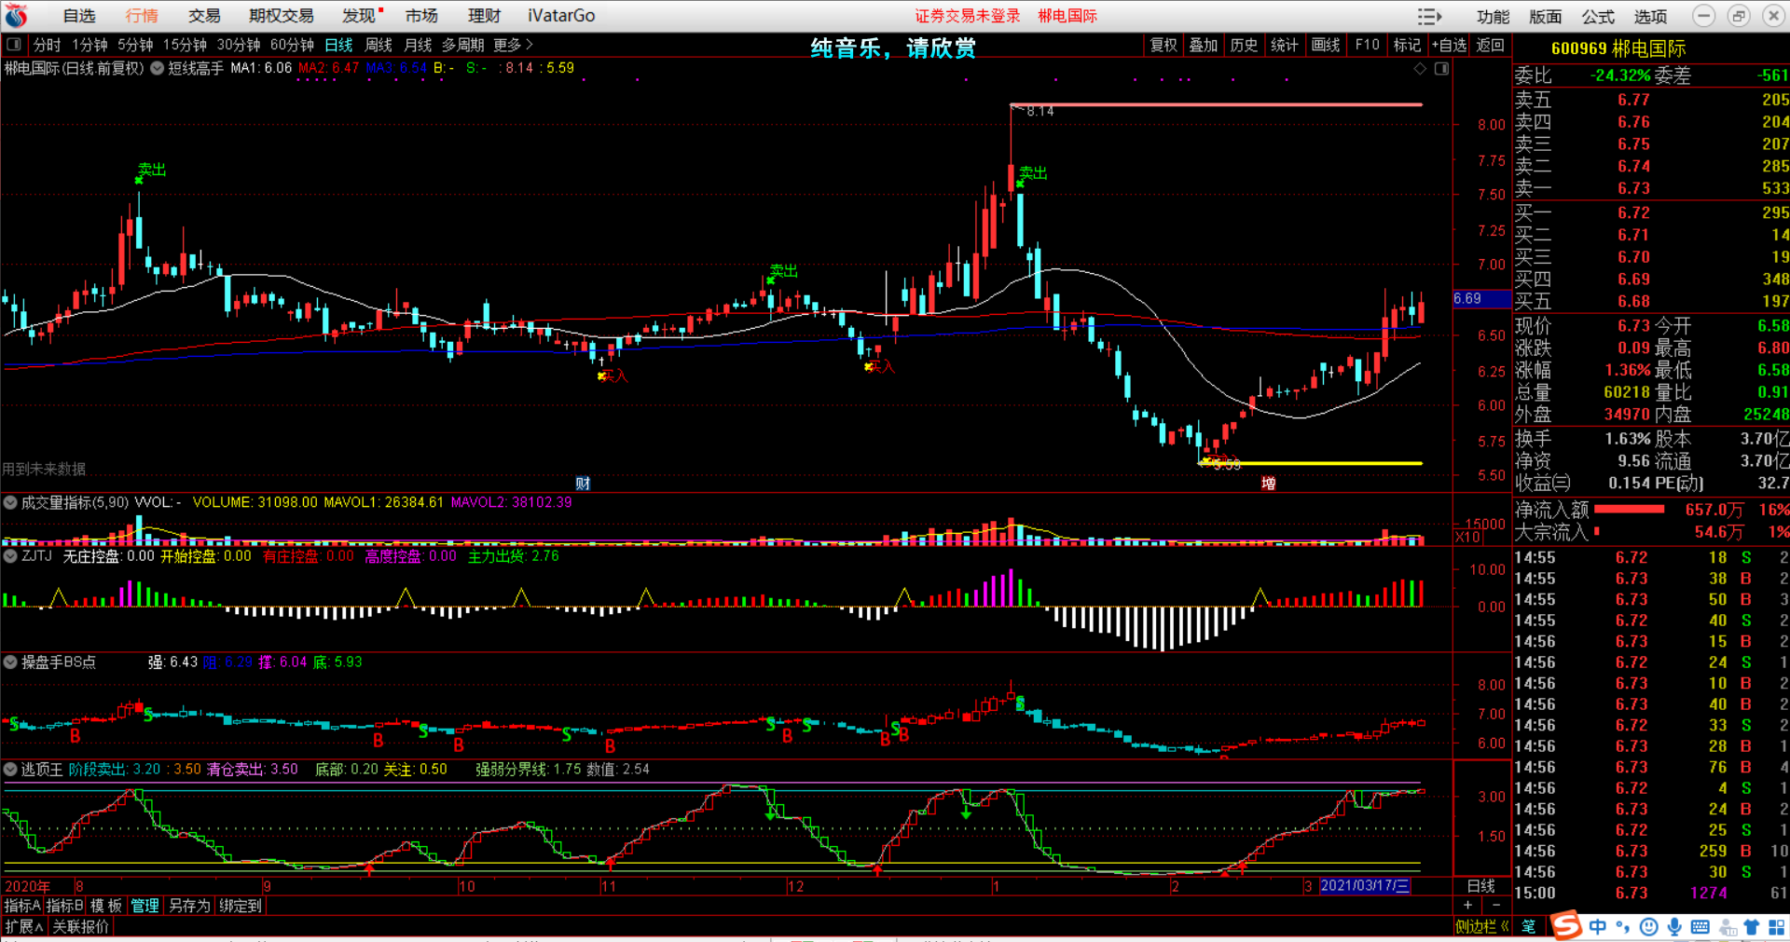The image size is (1790, 942).
Task: Select the 15:00 trade tick row
Action: pos(1651,893)
